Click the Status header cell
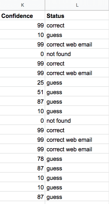Screen dimensions: 109x204 [x=77, y=15]
